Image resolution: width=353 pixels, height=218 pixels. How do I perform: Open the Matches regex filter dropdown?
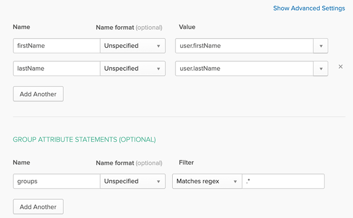click(x=207, y=181)
